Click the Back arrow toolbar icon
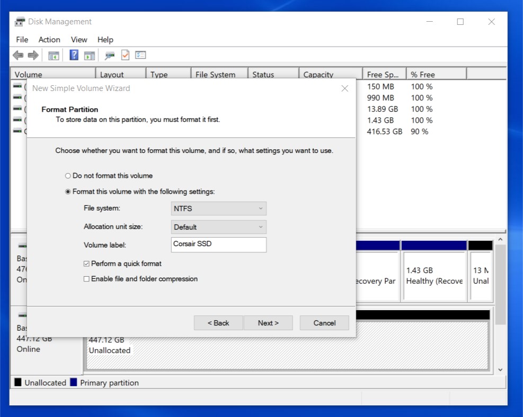The image size is (523, 417). [x=18, y=55]
